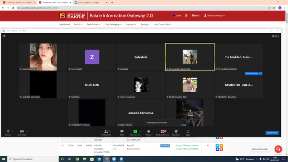Click the Leave Room button
The image size is (288, 162).
coord(272,133)
